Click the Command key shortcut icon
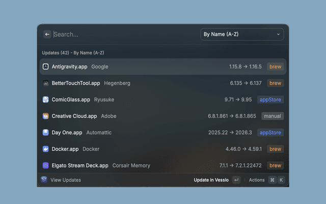326x204 pixels. (x=273, y=180)
